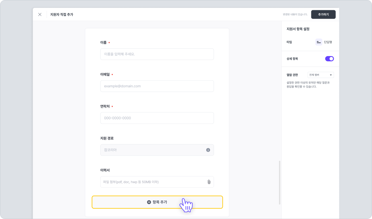Click the 타입 label

coord(289,42)
